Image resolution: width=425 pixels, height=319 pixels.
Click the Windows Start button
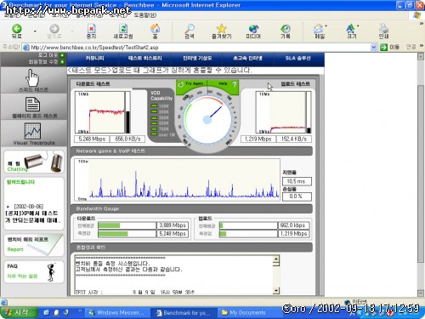(x=19, y=312)
